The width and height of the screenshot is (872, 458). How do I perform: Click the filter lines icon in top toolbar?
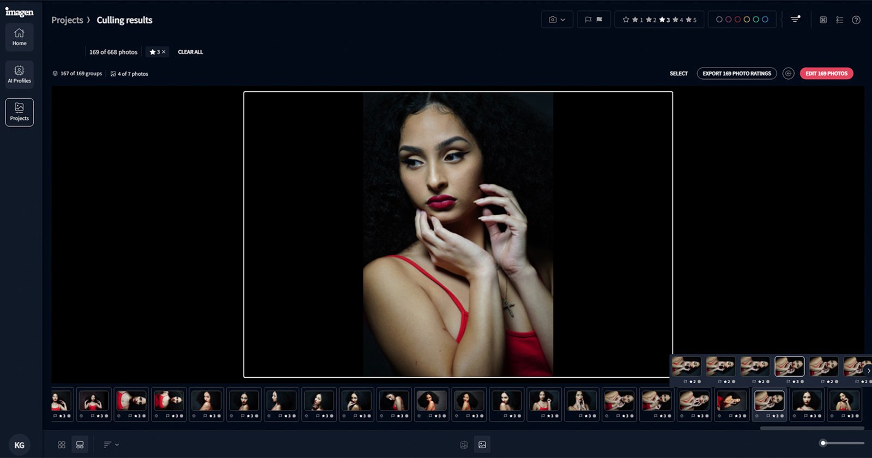point(795,19)
